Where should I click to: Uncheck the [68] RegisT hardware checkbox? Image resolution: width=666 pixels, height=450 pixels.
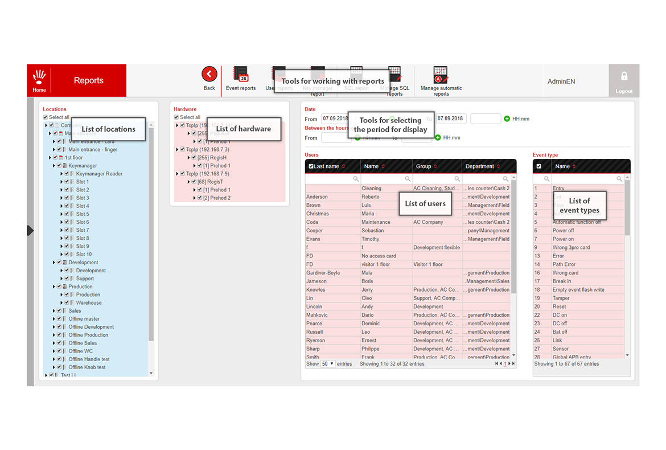(194, 182)
